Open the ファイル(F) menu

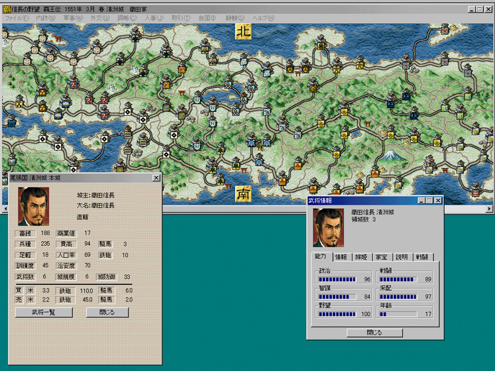pyautogui.click(x=17, y=18)
